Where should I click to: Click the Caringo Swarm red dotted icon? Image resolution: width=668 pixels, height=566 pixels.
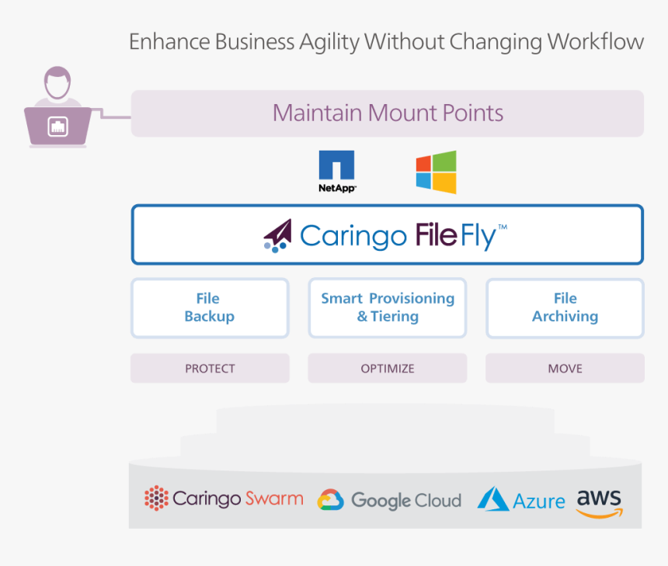[156, 498]
